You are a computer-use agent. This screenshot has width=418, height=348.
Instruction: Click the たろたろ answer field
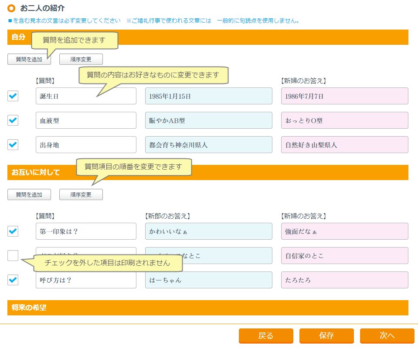[344, 280]
